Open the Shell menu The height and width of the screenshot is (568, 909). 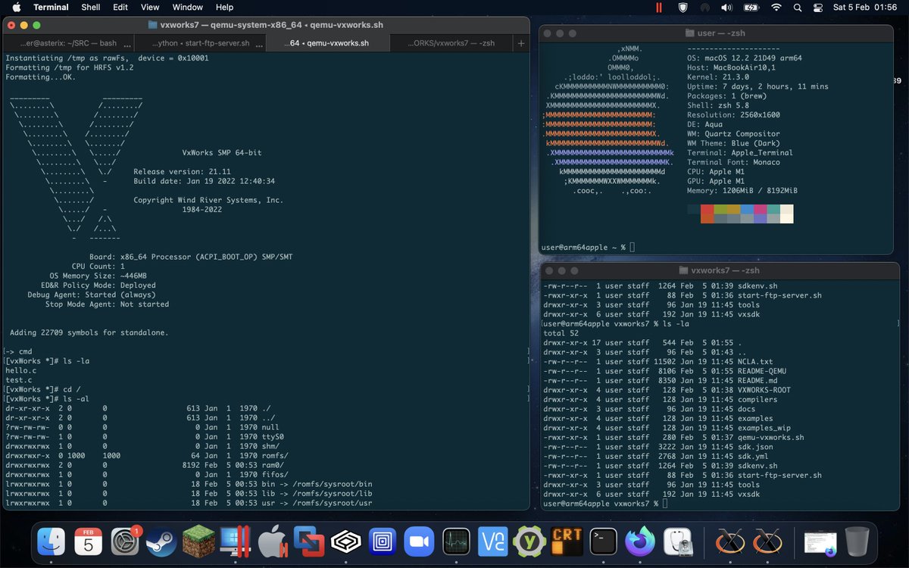point(90,7)
